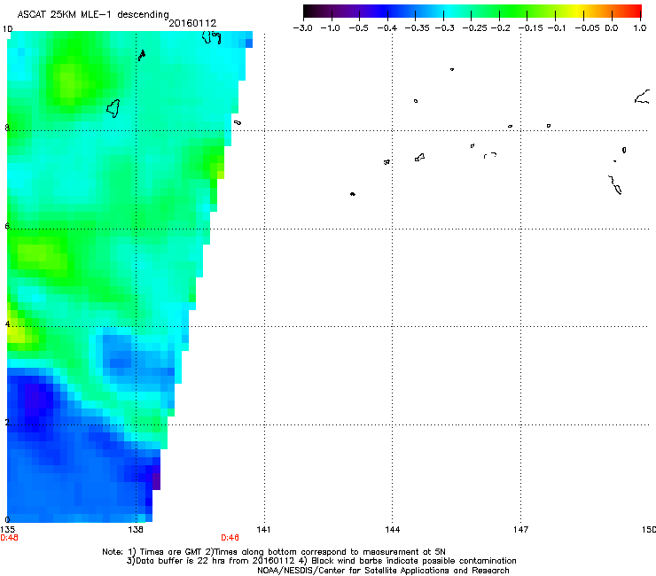The height and width of the screenshot is (576, 656).
Task: Click the -0.3 color bar label
Action: tap(445, 28)
